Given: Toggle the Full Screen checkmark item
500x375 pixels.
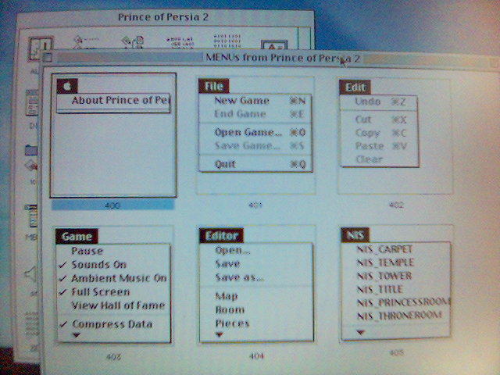Looking at the screenshot, I should coord(100,292).
